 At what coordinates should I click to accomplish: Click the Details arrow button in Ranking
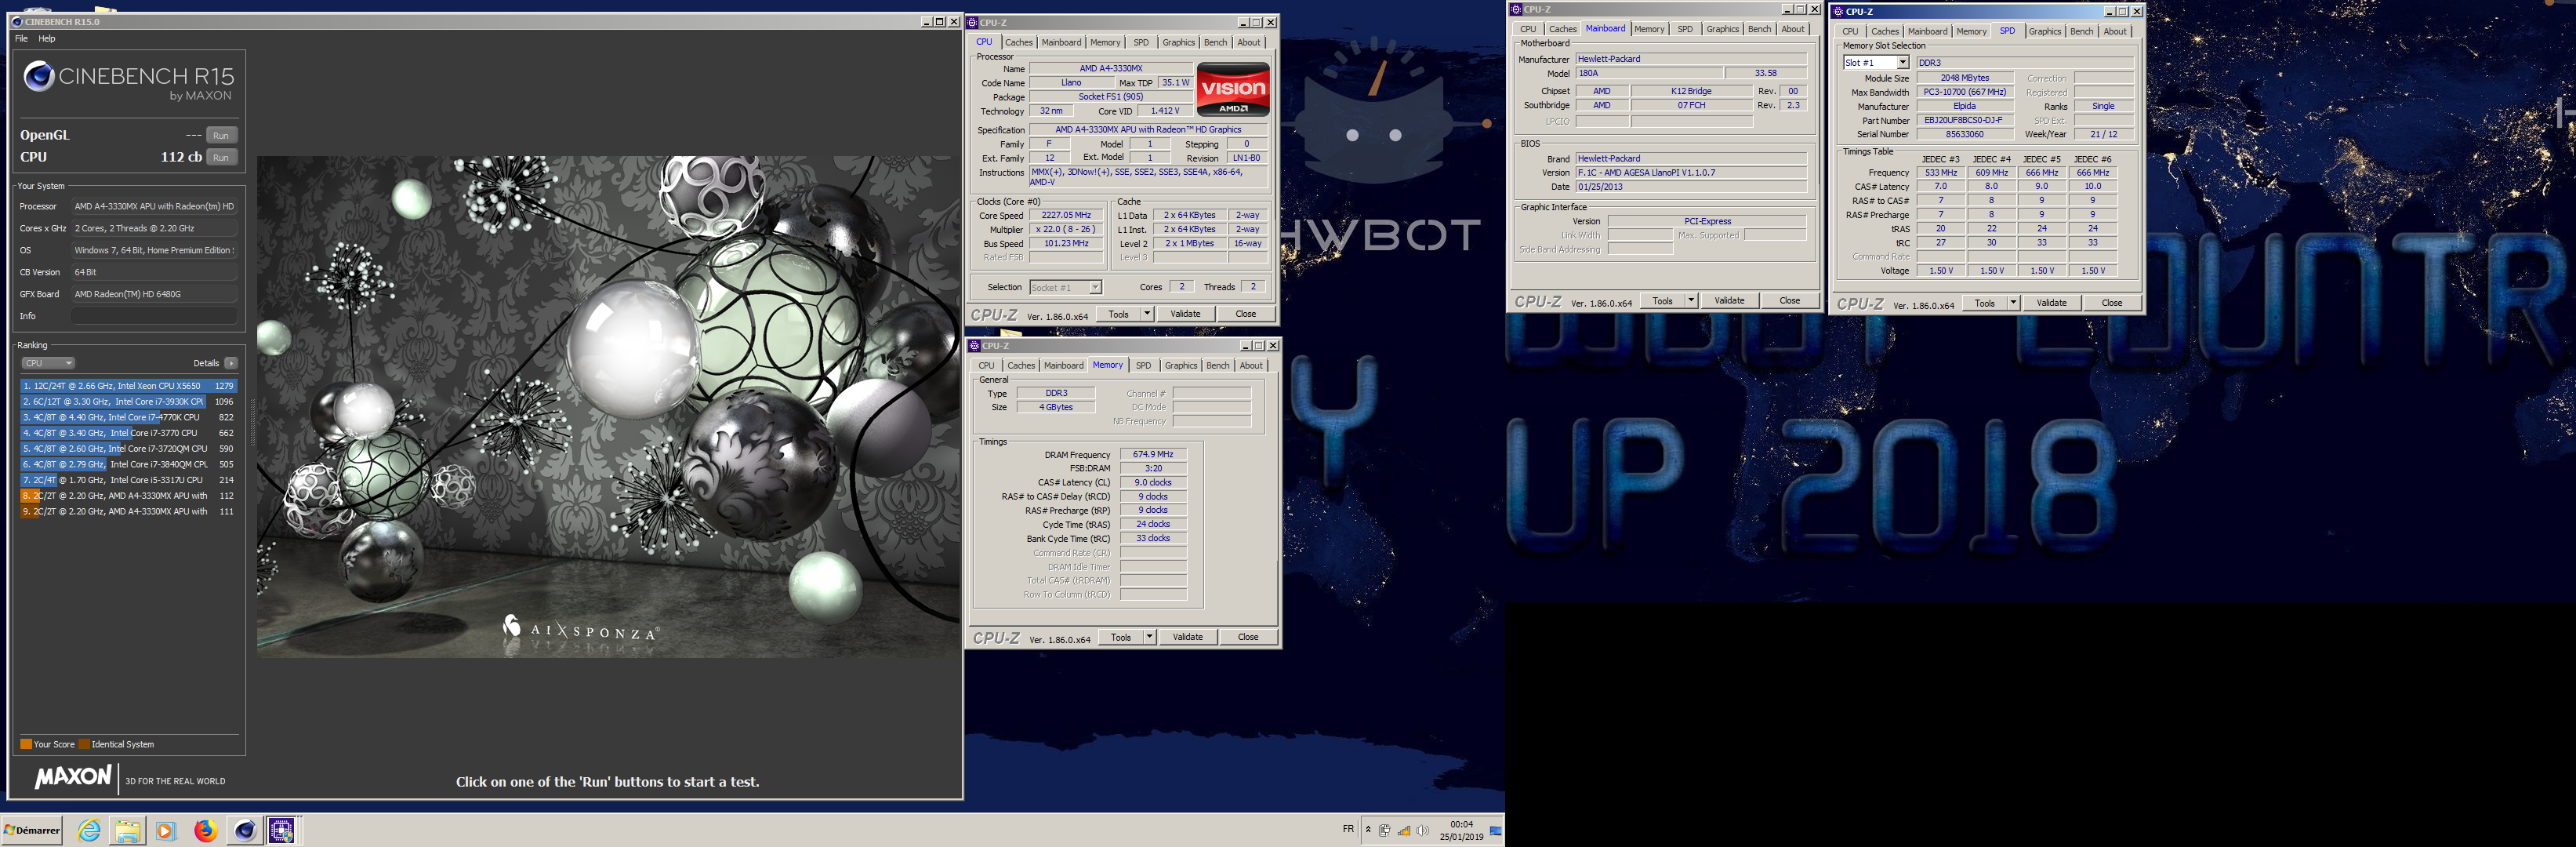[231, 363]
